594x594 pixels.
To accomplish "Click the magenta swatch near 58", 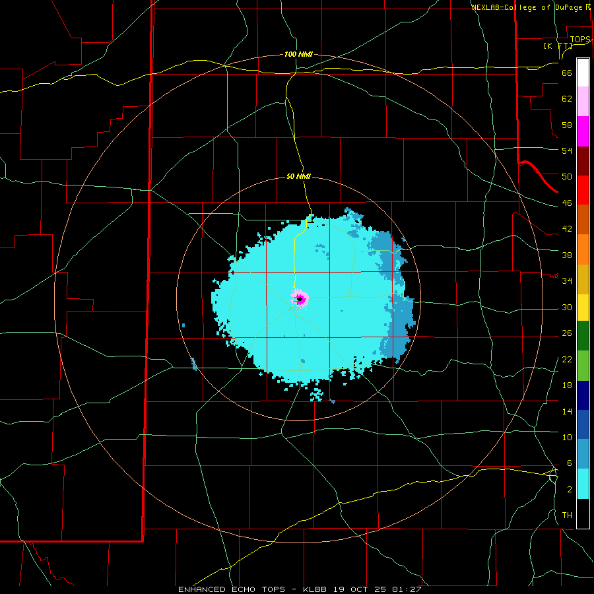I will click(583, 131).
